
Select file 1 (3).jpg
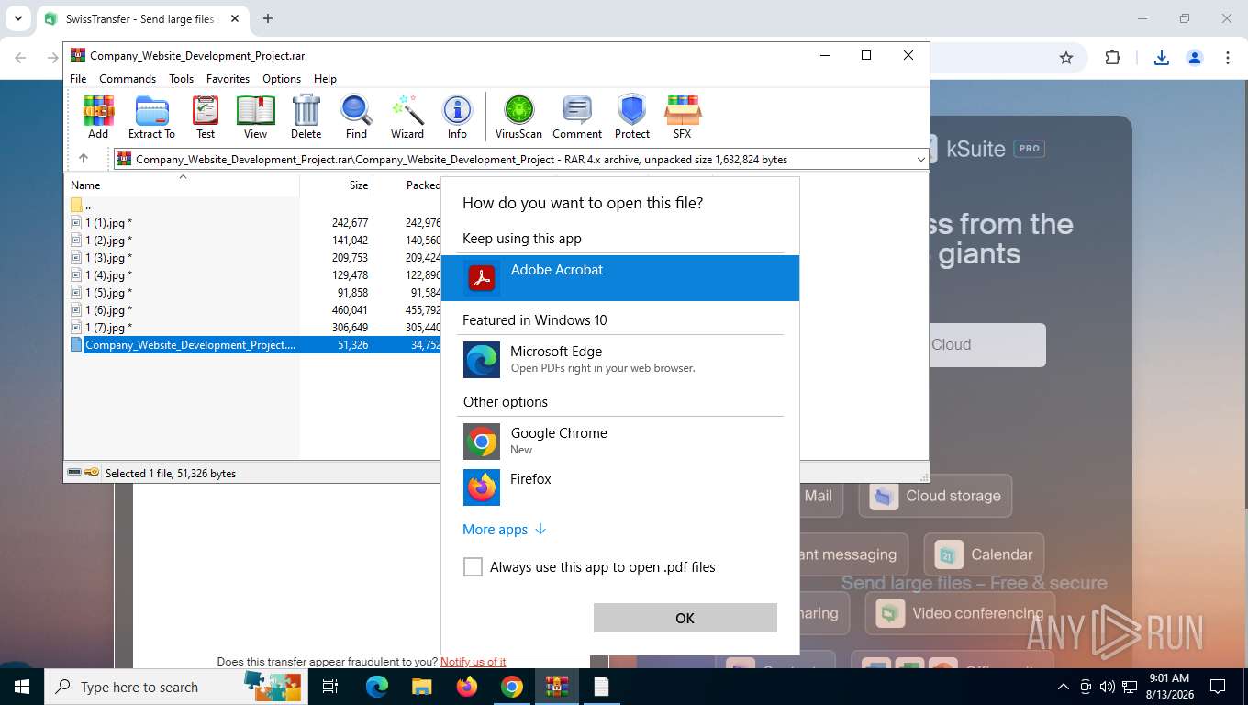pyautogui.click(x=108, y=258)
